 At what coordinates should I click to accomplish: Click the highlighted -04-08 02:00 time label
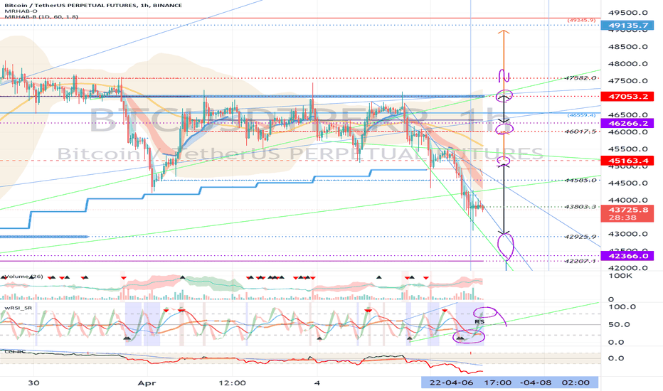pos(556,382)
